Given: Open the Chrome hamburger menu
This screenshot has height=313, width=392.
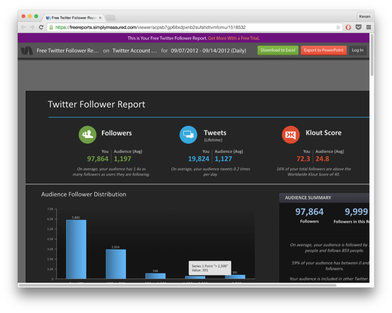Looking at the screenshot, I should point(368,27).
